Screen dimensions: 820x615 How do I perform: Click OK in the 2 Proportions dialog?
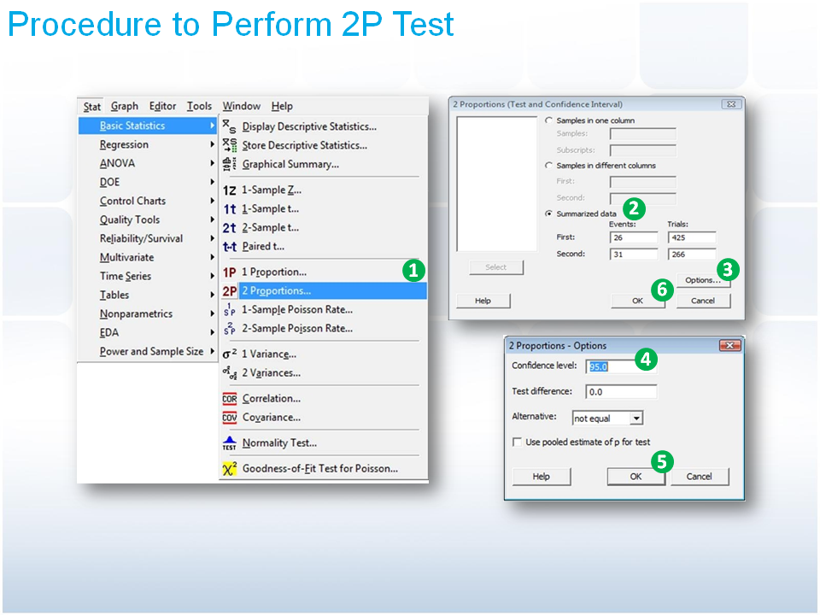click(637, 301)
